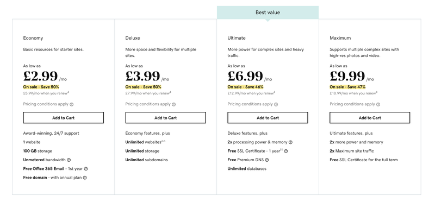The height and width of the screenshot is (209, 435).
Task: Add the Economy plan to cart
Action: point(63,118)
